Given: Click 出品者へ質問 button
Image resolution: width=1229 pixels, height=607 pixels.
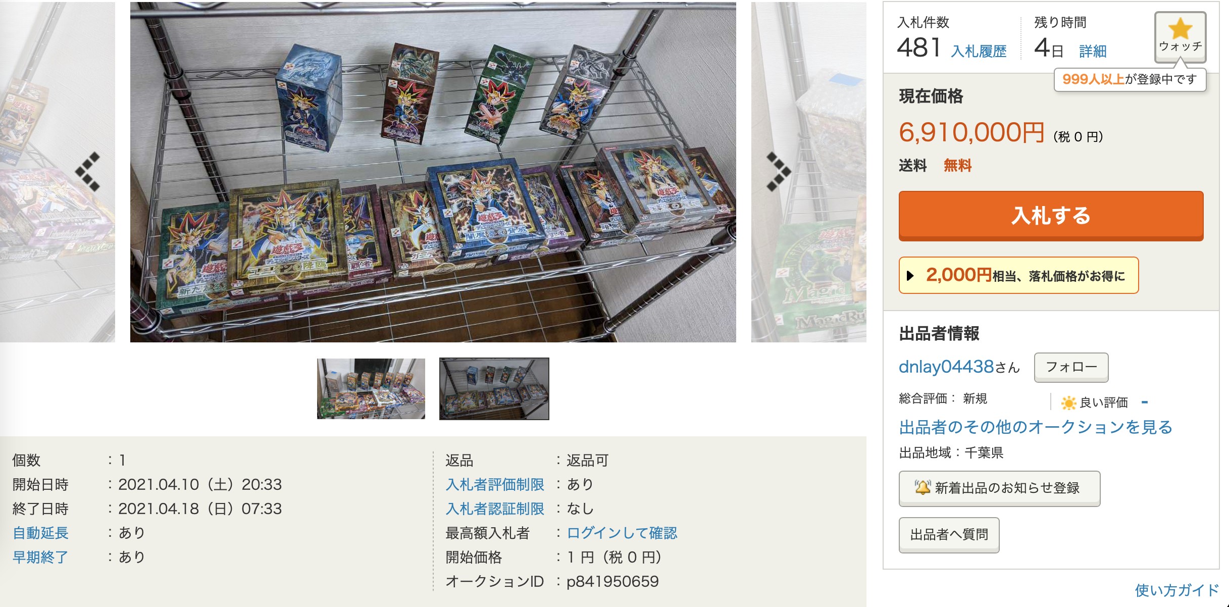Looking at the screenshot, I should [x=949, y=535].
